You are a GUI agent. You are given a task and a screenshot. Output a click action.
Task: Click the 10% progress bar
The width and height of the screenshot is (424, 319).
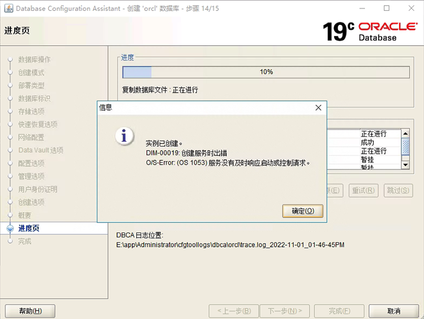point(264,72)
